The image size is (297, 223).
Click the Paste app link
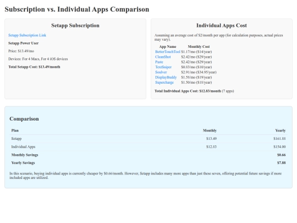[x=159, y=62]
